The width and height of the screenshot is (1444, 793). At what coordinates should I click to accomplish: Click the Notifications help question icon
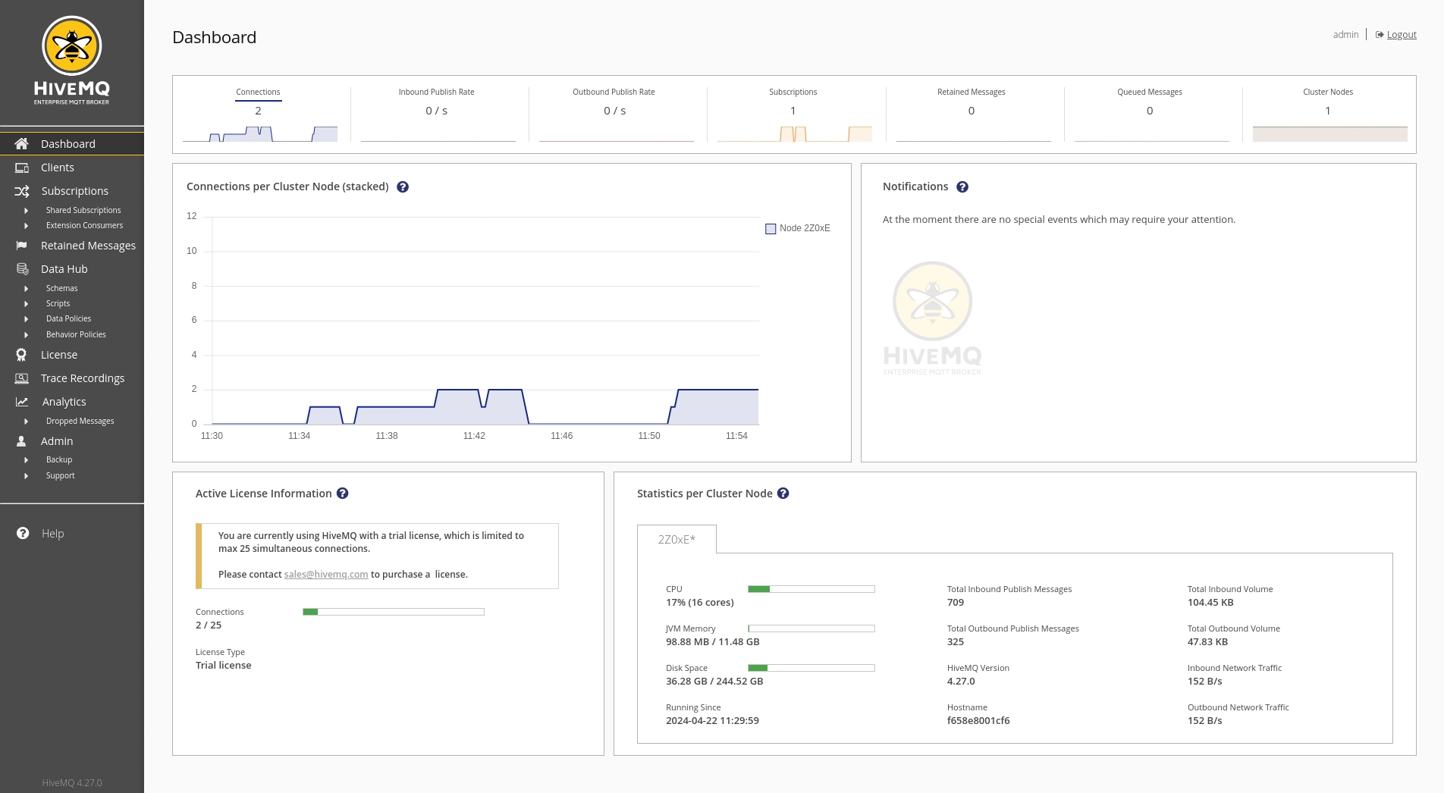[x=962, y=187]
